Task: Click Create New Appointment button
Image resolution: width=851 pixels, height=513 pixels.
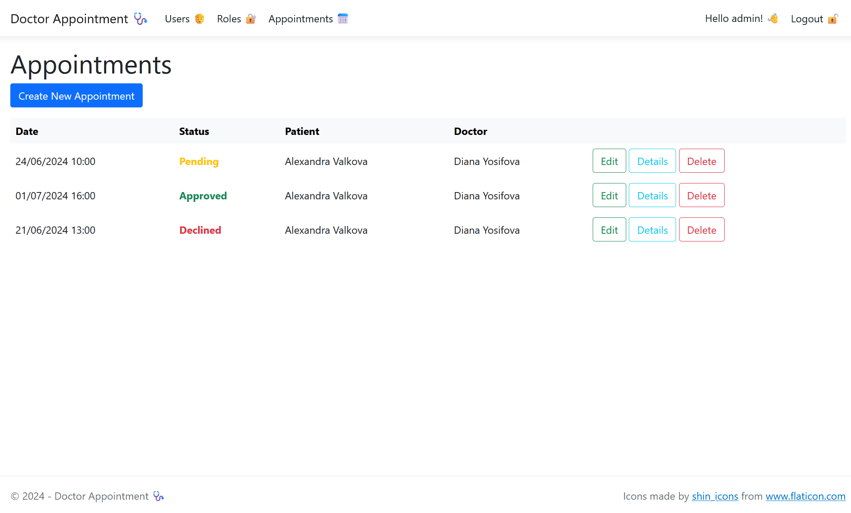Action: pos(77,95)
